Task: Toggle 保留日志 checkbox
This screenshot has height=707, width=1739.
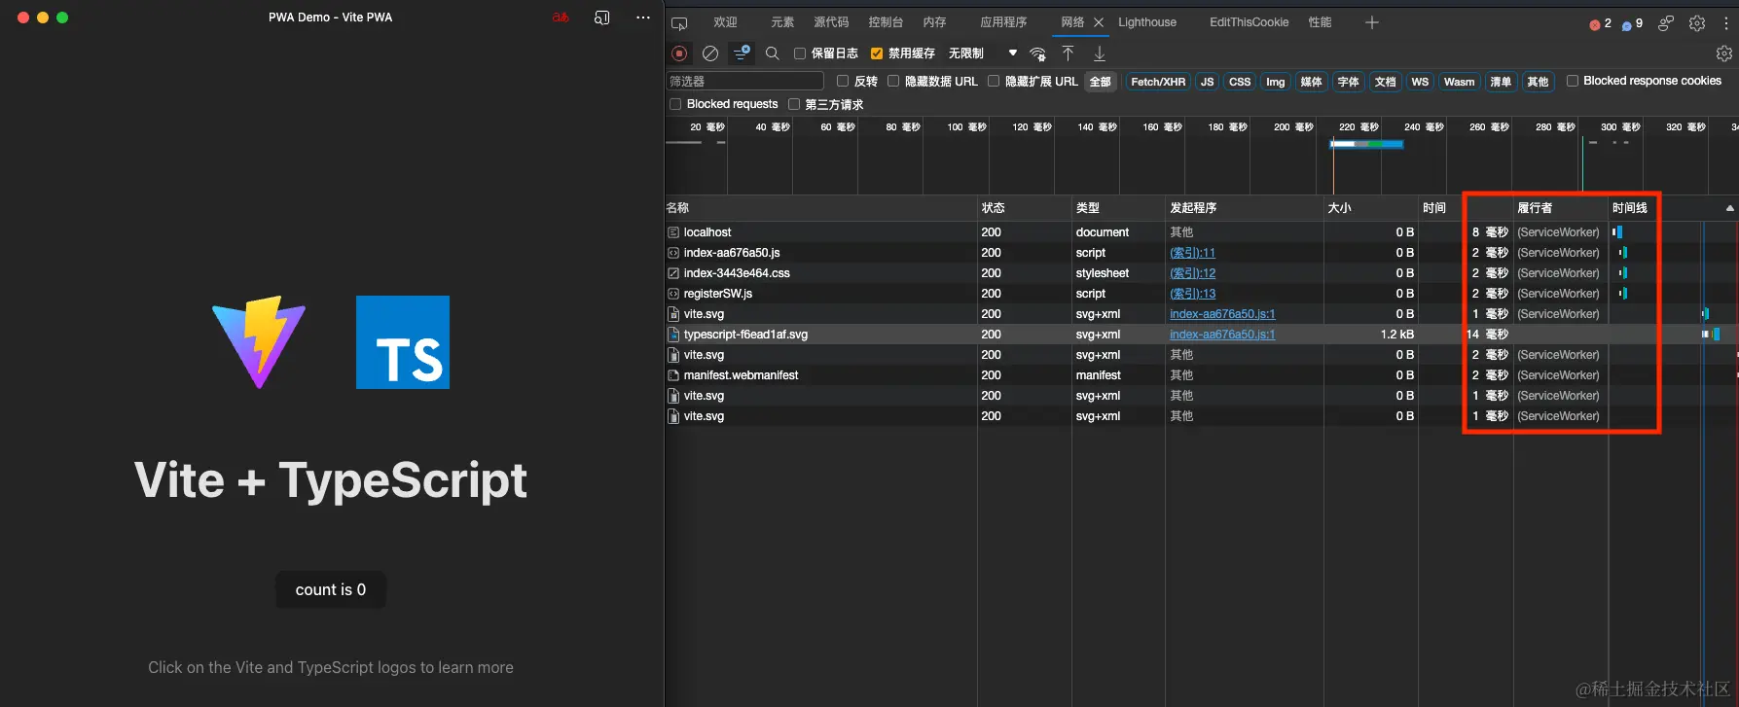Action: [800, 53]
